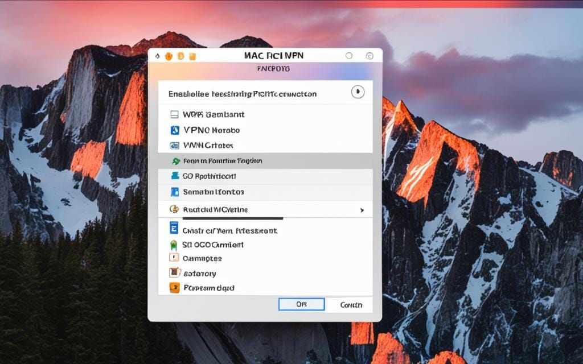Select the GO Rpottivicort icon
The height and width of the screenshot is (364, 583).
coord(175,176)
